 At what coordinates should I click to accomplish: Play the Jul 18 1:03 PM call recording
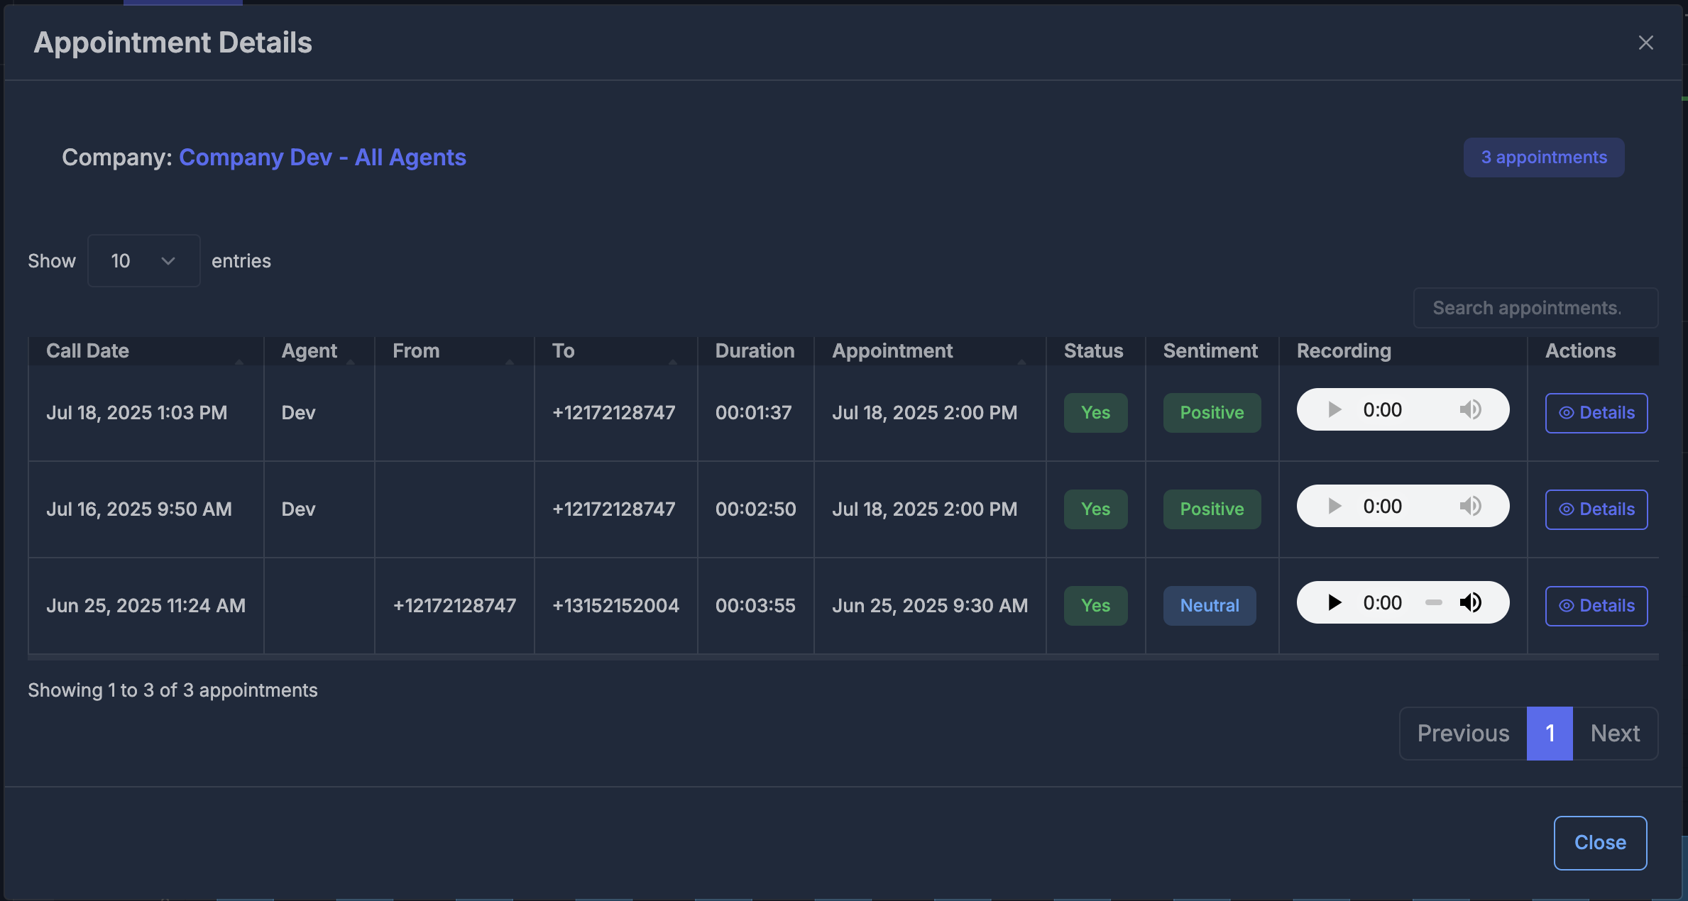click(x=1334, y=410)
